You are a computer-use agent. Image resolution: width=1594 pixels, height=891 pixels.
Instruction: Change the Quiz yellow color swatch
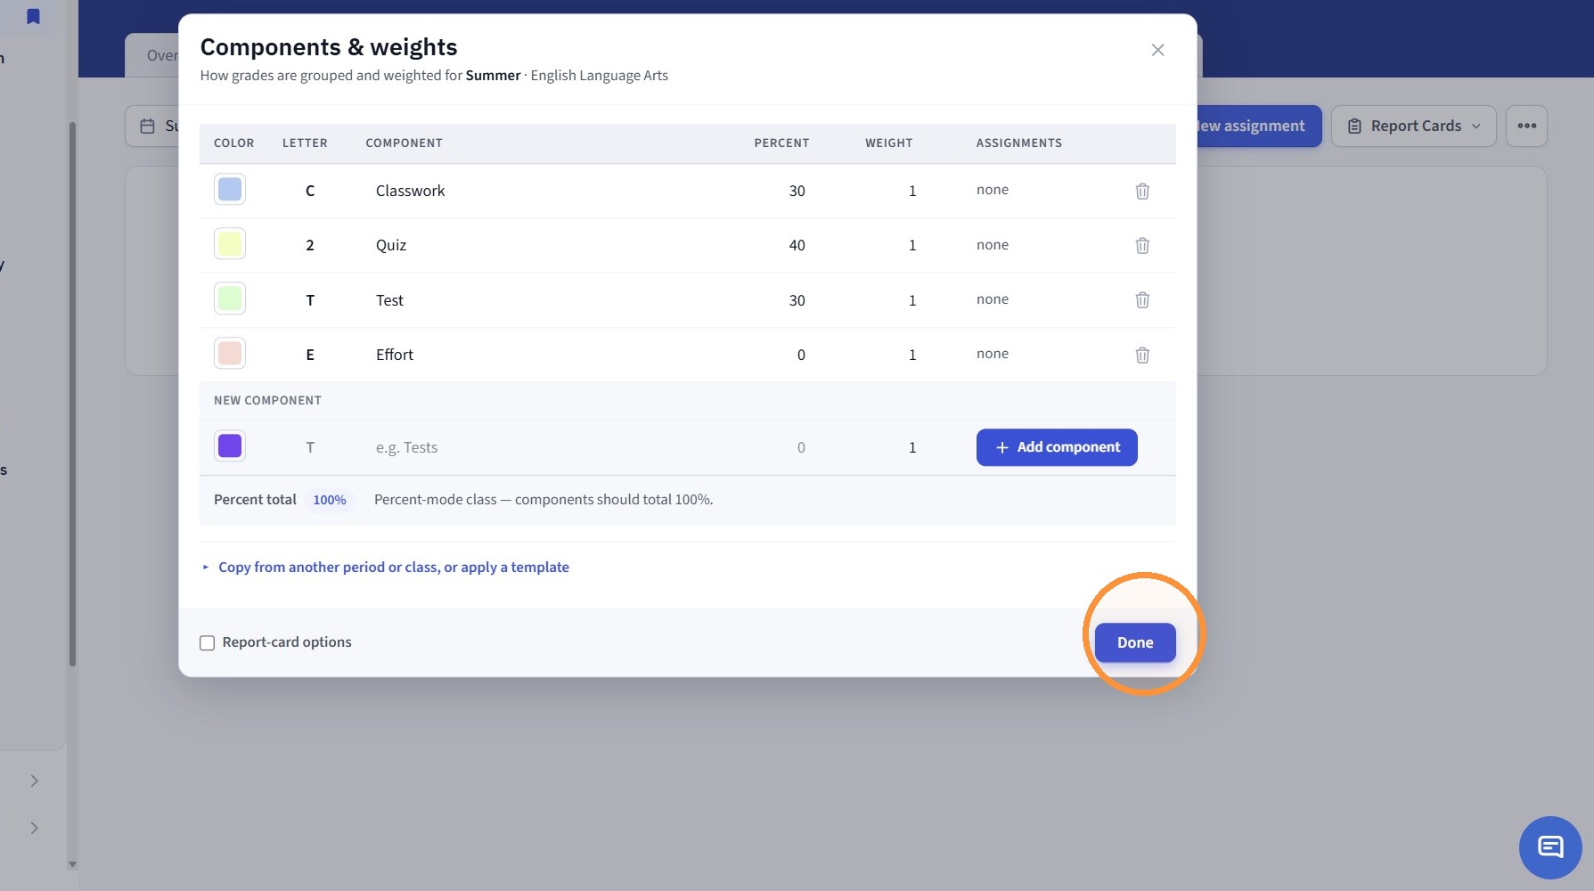point(230,243)
